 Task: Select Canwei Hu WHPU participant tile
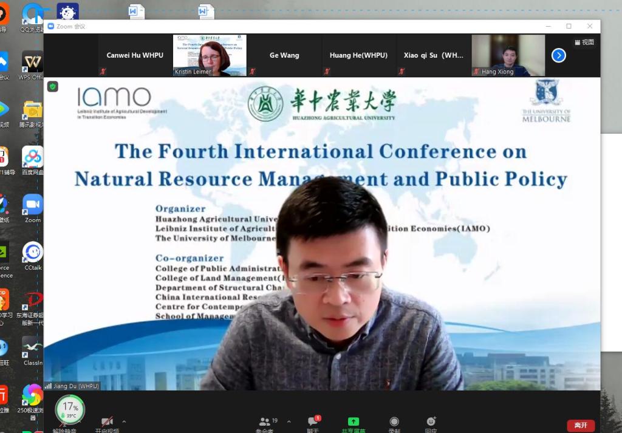click(x=135, y=55)
